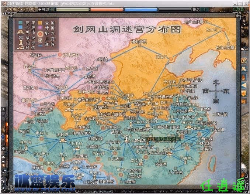Select the 长白山 wilderness marker
The height and width of the screenshot is (194, 250).
pos(223,30)
